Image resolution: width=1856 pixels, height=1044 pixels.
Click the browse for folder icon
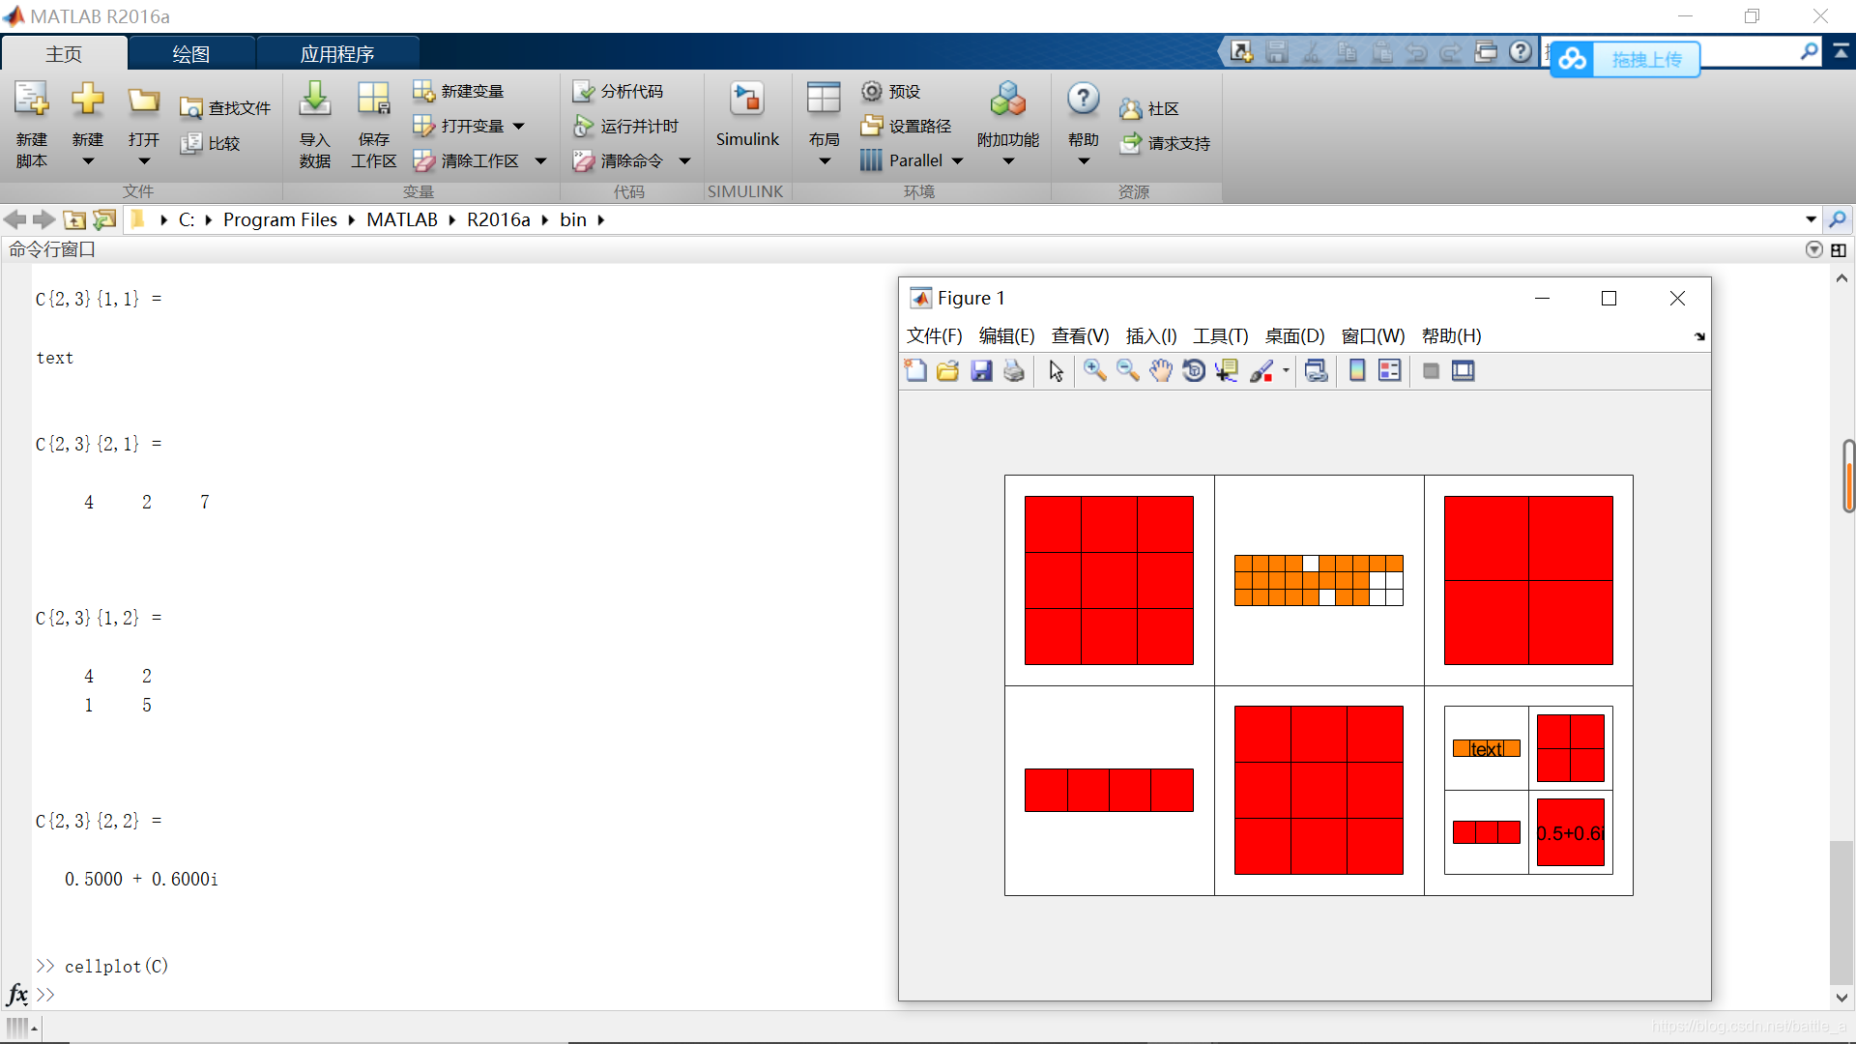pyautogui.click(x=104, y=219)
